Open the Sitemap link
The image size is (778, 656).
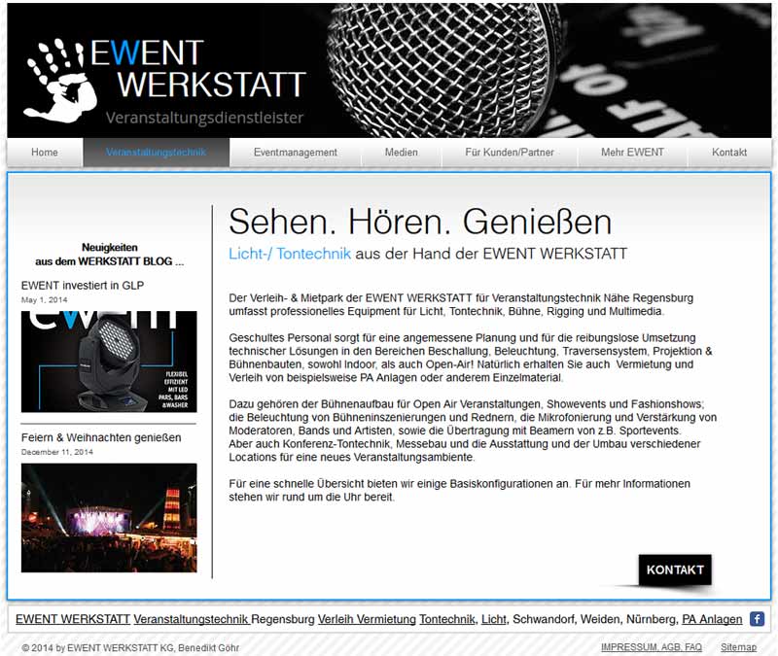pyautogui.click(x=738, y=647)
